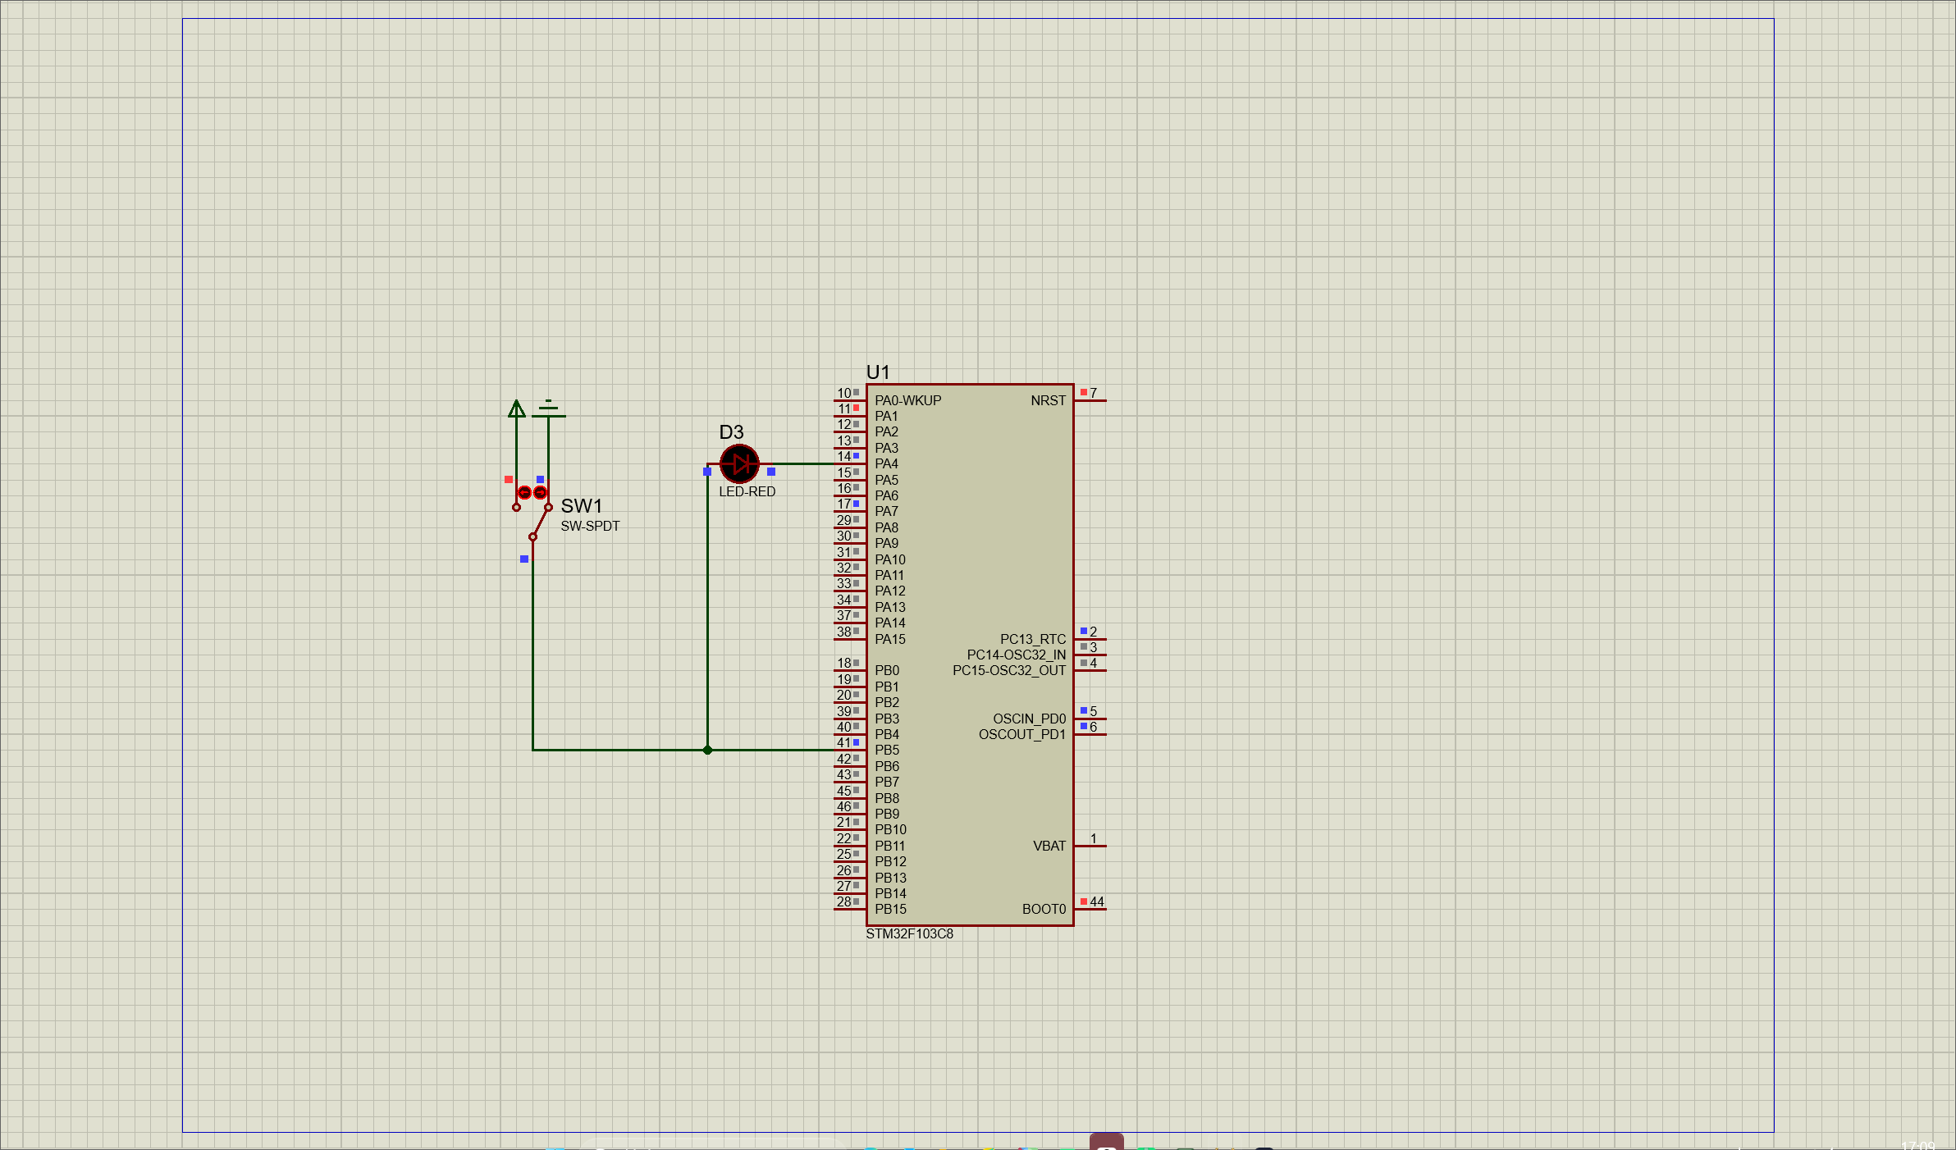Select the PA0-WKUP pin label
Screen dimensions: 1956x1150
pos(907,400)
